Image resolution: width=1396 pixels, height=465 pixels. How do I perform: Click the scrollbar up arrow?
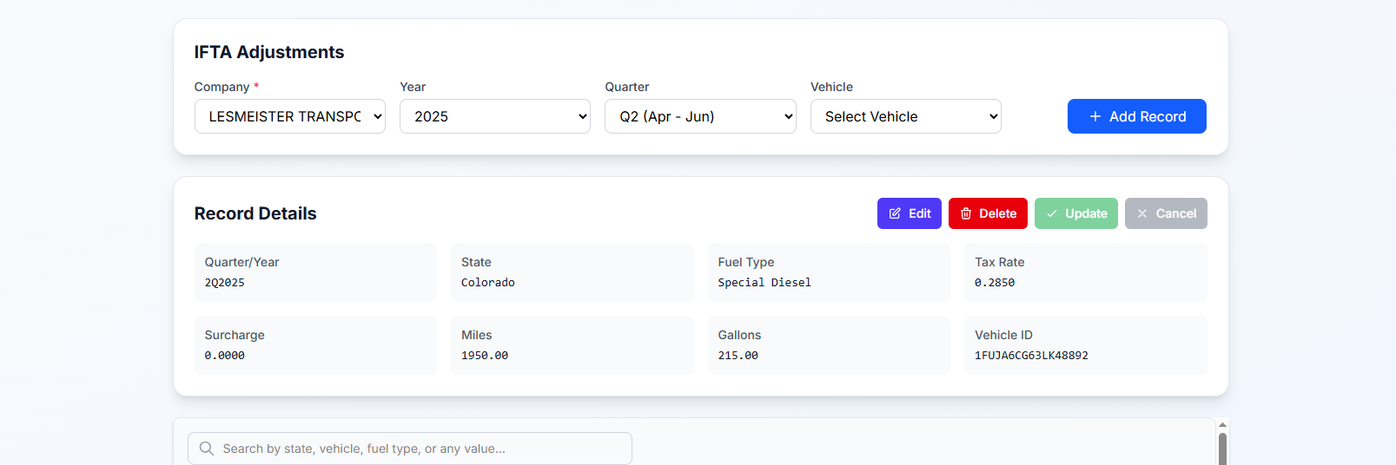click(1222, 425)
